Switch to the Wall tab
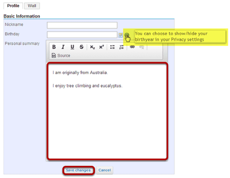This screenshot has height=178, width=230. coord(32,6)
